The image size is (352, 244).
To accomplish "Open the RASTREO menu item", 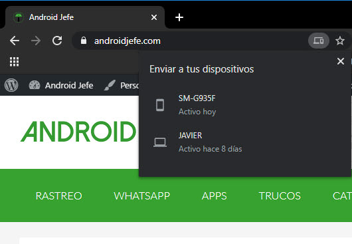I will (x=59, y=196).
